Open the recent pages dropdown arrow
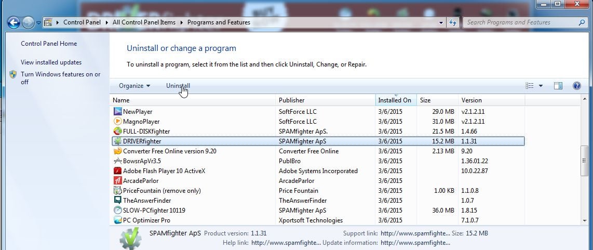 (38, 23)
